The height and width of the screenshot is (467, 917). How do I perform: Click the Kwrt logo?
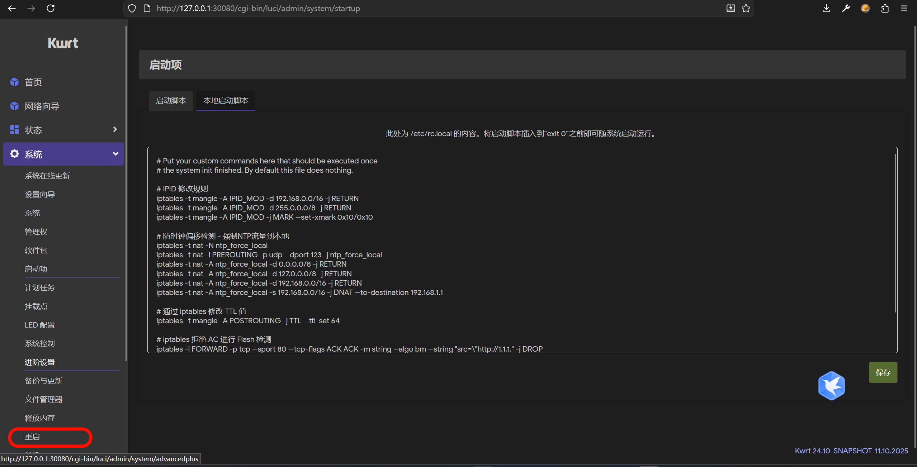[x=63, y=43]
